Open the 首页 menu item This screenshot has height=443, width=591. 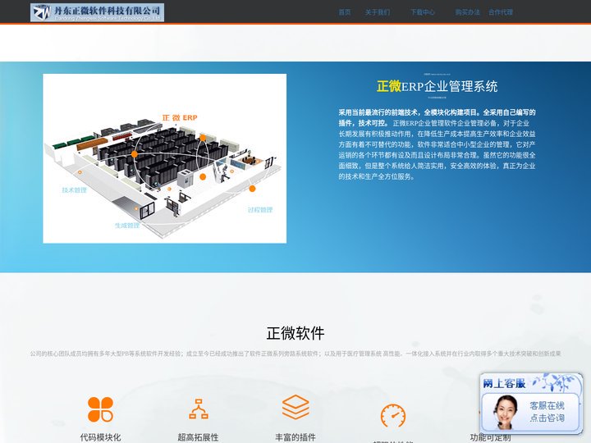pyautogui.click(x=345, y=12)
